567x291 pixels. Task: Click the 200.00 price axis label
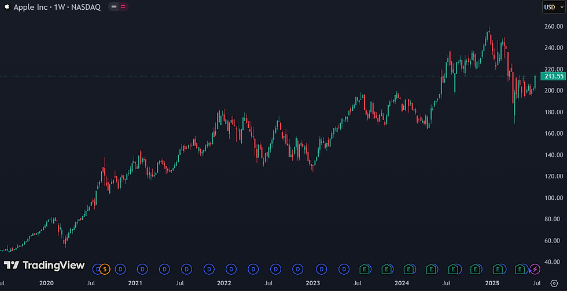[x=554, y=91]
